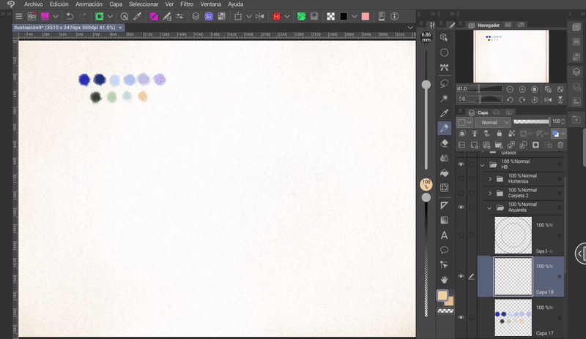
Task: Toggle visibility of Carpeta 2 folder
Action: (461, 193)
